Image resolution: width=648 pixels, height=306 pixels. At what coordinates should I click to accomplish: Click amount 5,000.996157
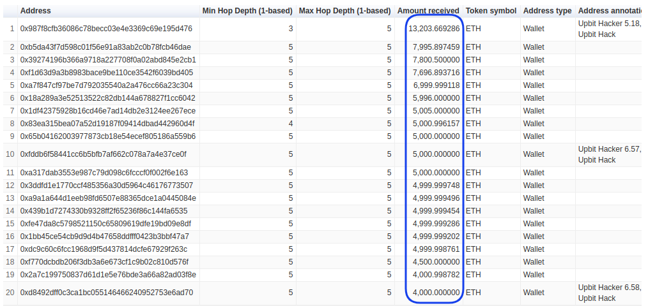point(436,124)
